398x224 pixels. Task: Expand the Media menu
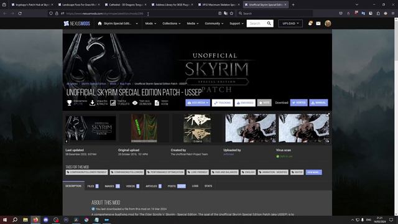click(x=193, y=24)
